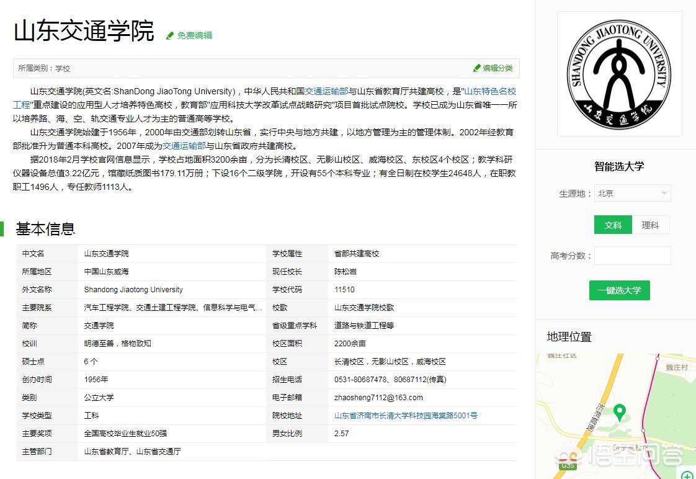Switch to the 理科 option
This screenshot has height=479, width=696.
click(x=650, y=225)
